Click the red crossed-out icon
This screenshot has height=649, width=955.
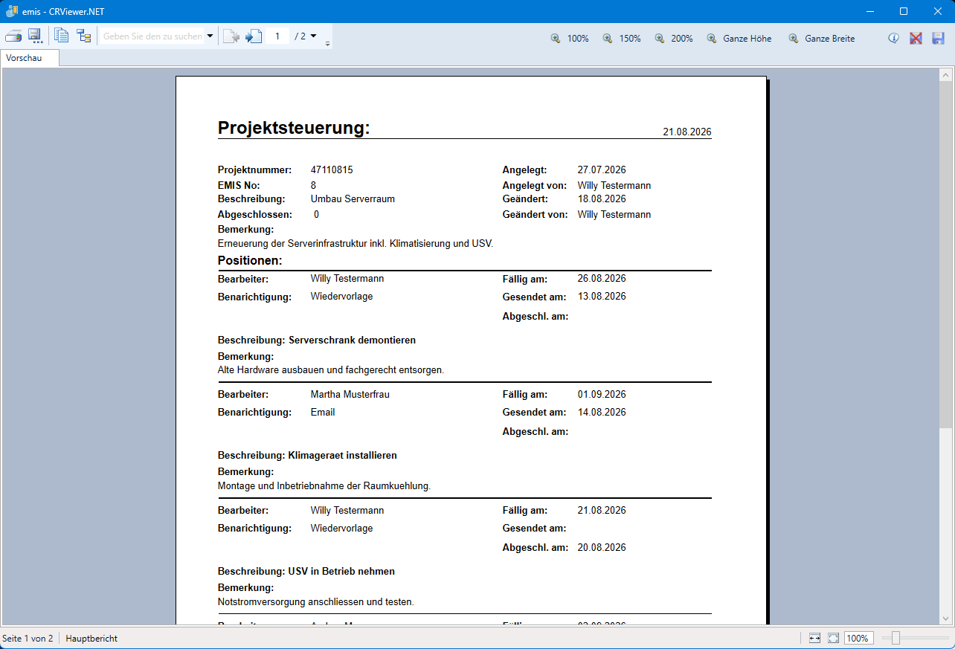(x=916, y=38)
